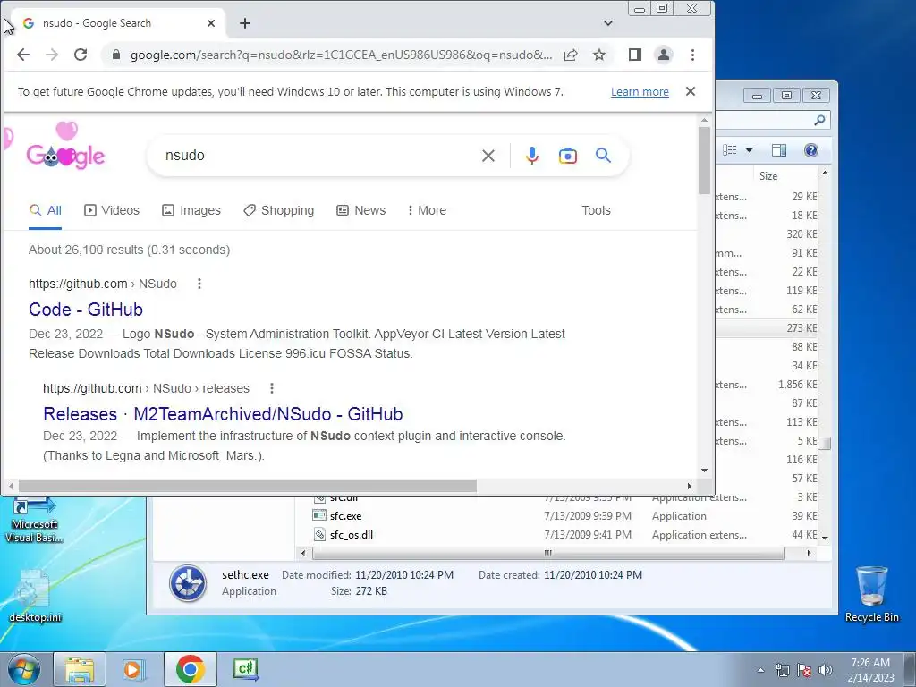Open the Chrome profile avatar menu

click(664, 55)
